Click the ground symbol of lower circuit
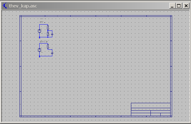 39,57
